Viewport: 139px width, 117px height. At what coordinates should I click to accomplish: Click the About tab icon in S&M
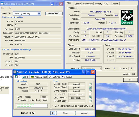click(63, 77)
